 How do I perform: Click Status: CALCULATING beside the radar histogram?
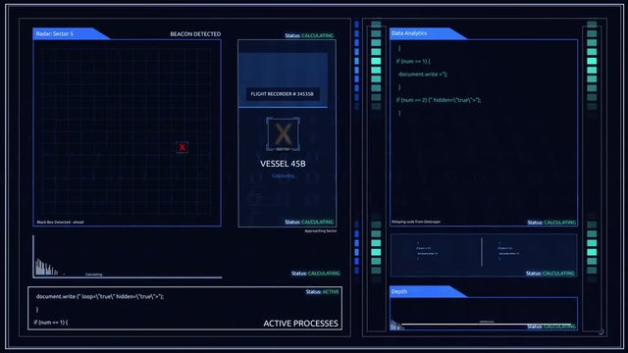click(316, 274)
